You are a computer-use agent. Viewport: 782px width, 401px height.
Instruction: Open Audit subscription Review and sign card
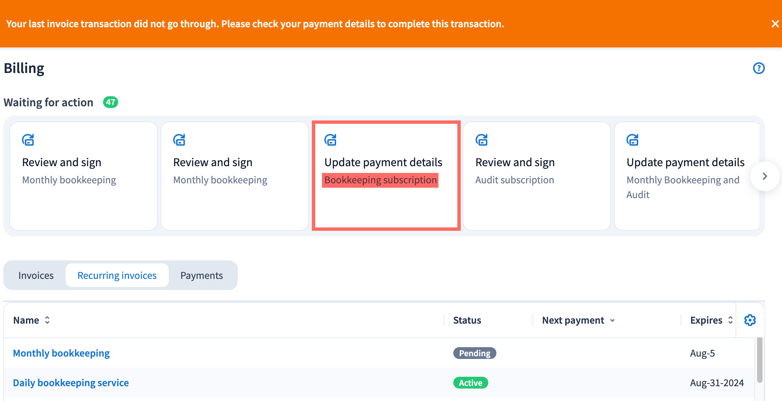(x=536, y=176)
